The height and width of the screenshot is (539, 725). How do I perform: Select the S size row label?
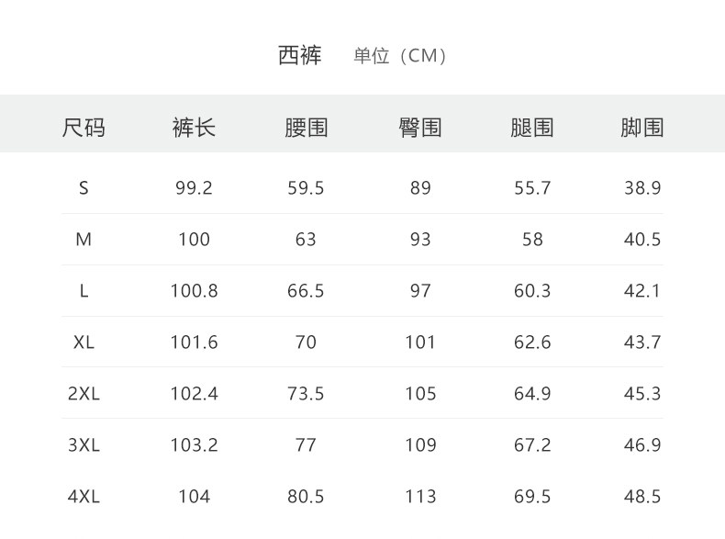[84, 188]
